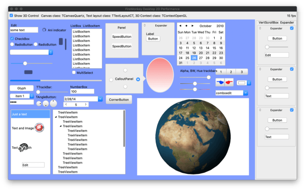Uncheck the first sidebar Expander checkbox
The width and height of the screenshot is (305, 190).
coord(292,28)
